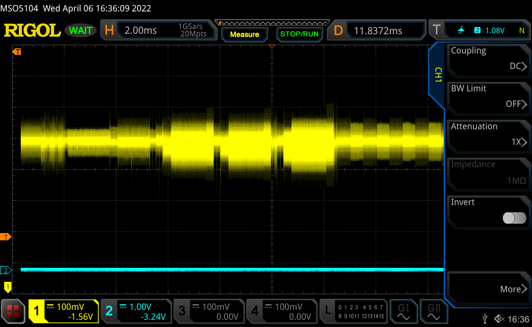Click the speaker mute icon
Viewport: 532px width, 327px height.
pos(499,319)
